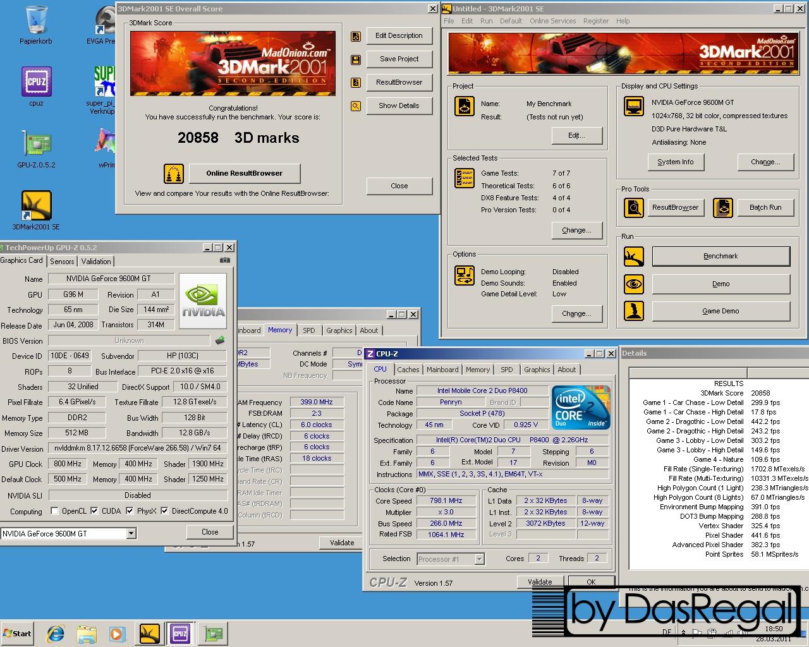Click the Core Speed value 798.1 MHz
Image resolution: width=809 pixels, height=647 pixels.
446,500
